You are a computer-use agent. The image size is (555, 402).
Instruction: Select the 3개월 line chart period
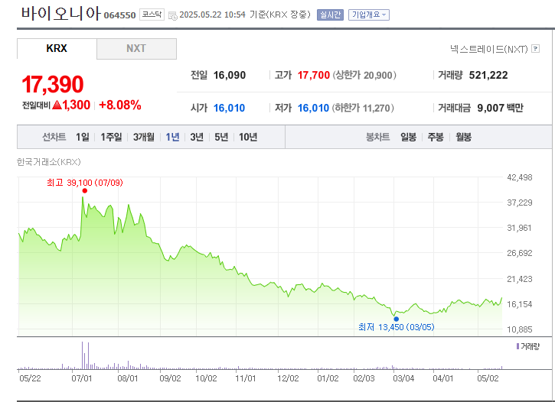pyautogui.click(x=144, y=137)
